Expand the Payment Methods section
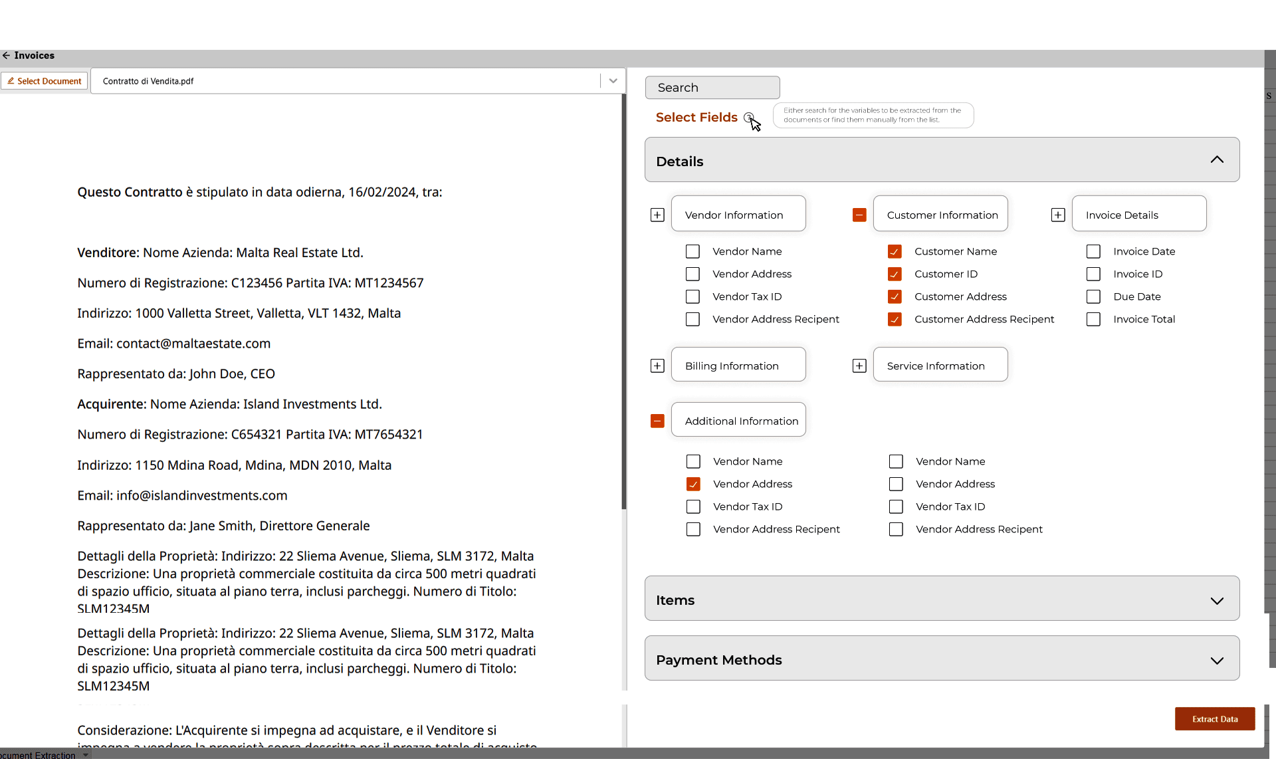This screenshot has width=1276, height=759. pos(1216,661)
